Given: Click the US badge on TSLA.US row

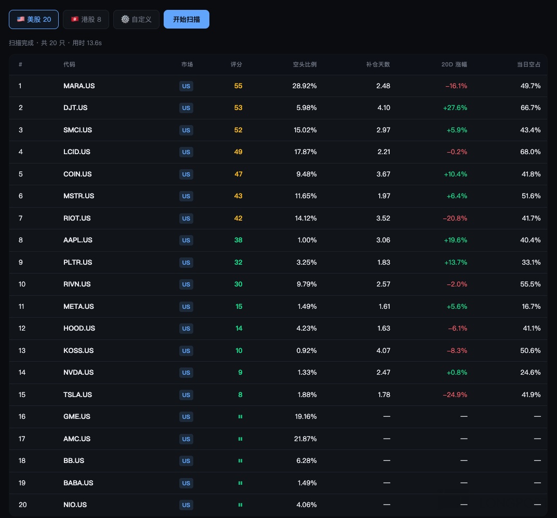Looking at the screenshot, I should (x=186, y=394).
